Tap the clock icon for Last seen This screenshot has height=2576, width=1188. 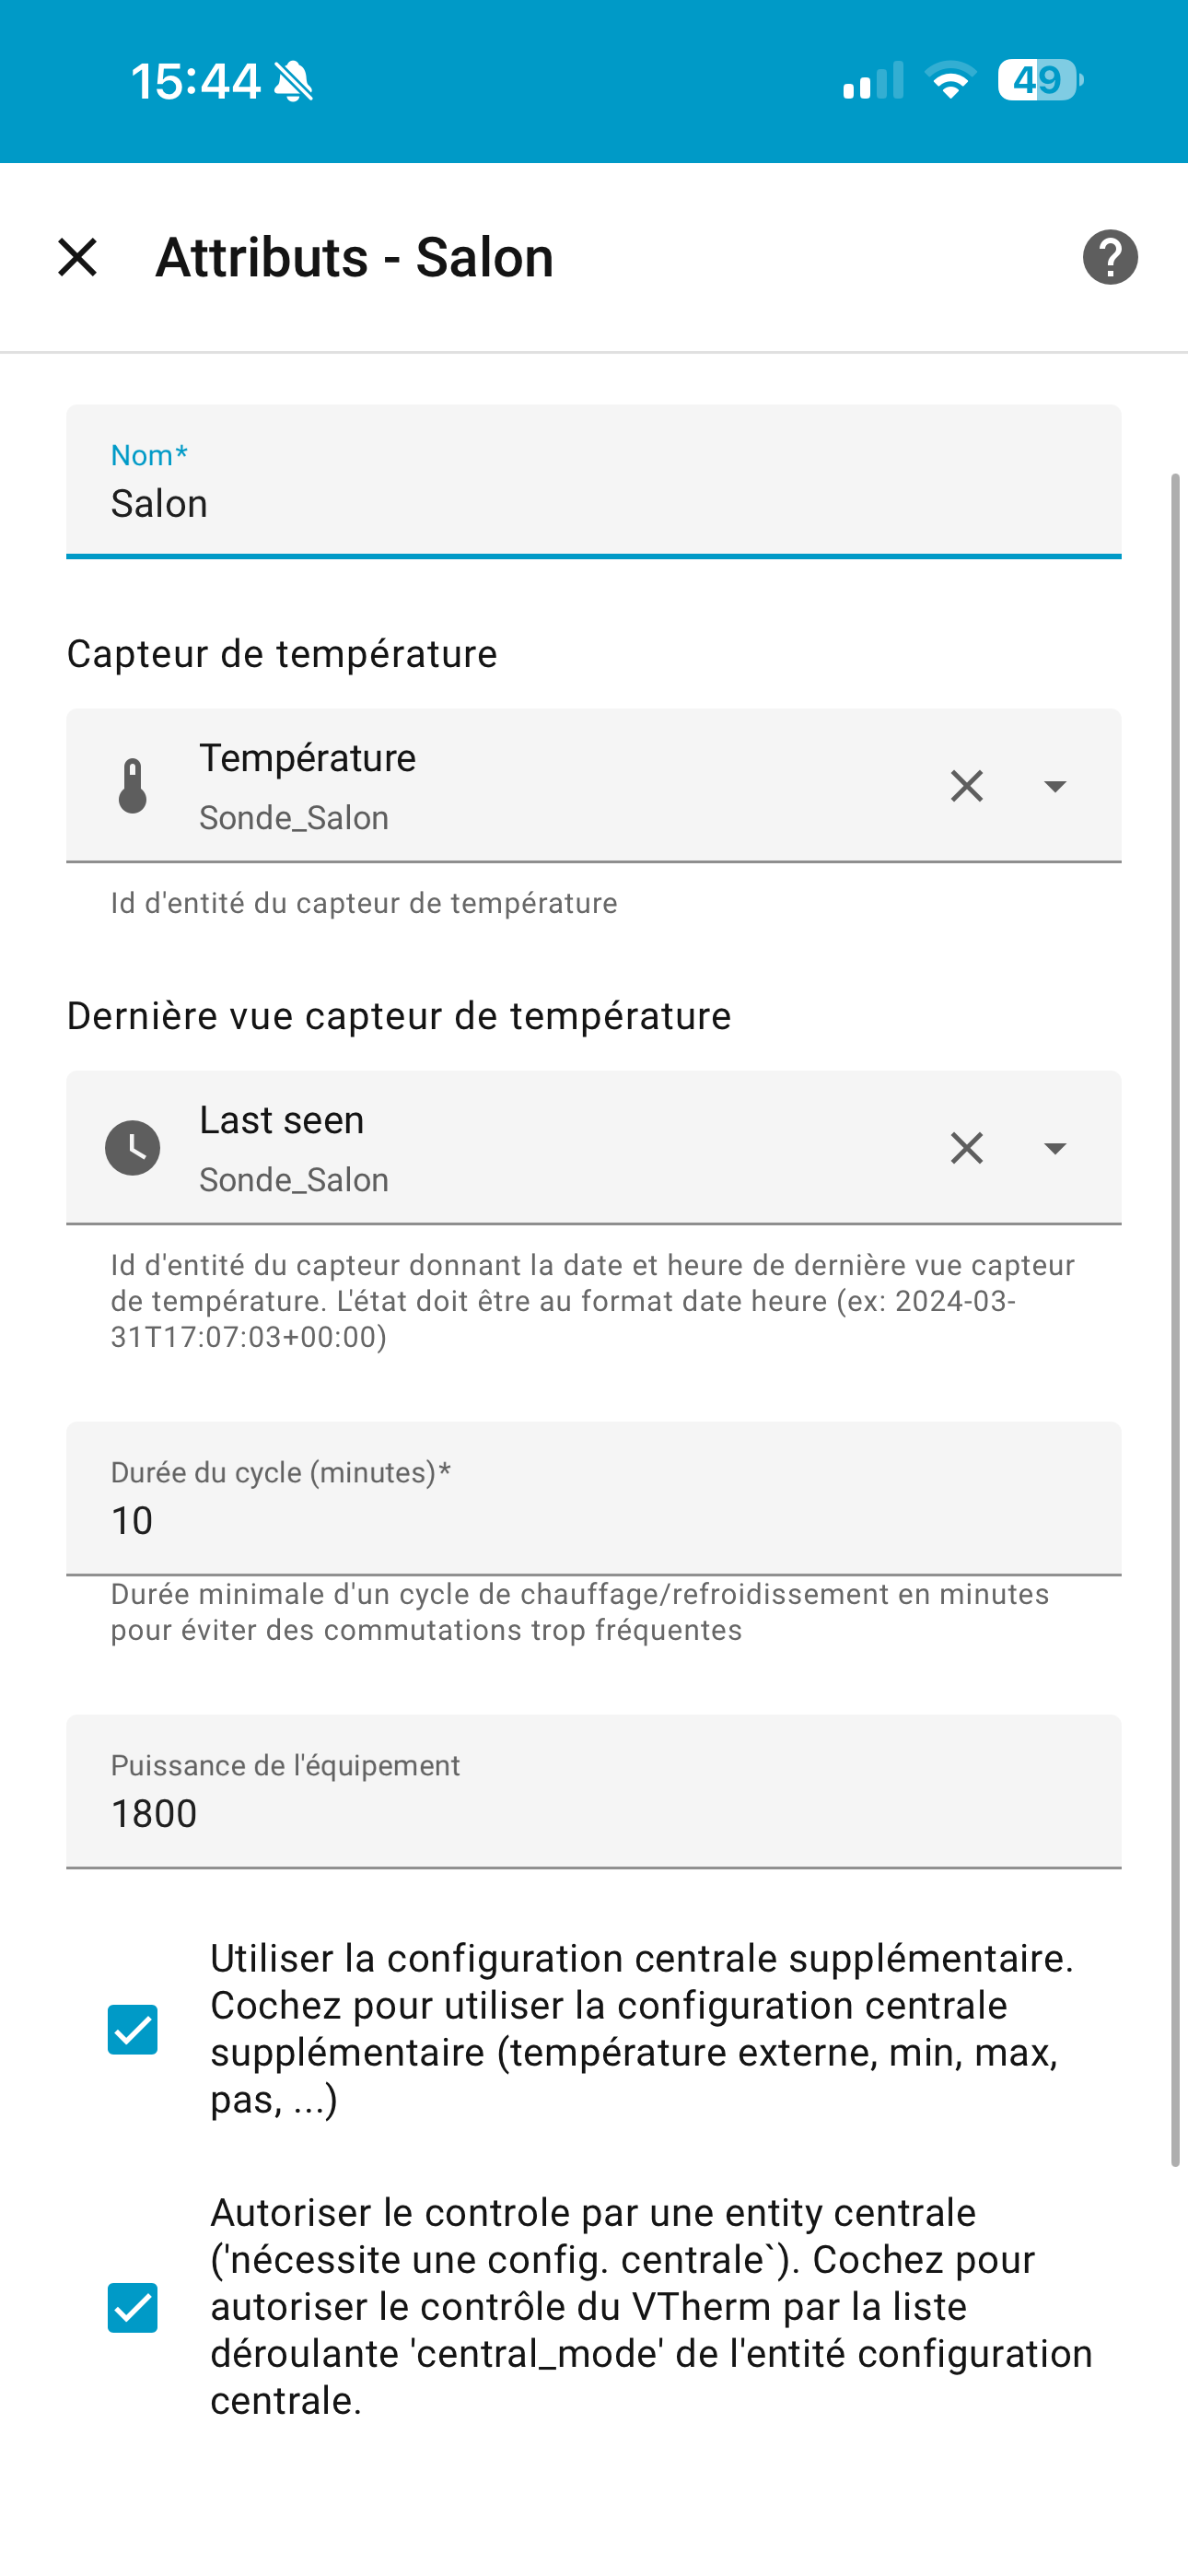pyautogui.click(x=132, y=1148)
